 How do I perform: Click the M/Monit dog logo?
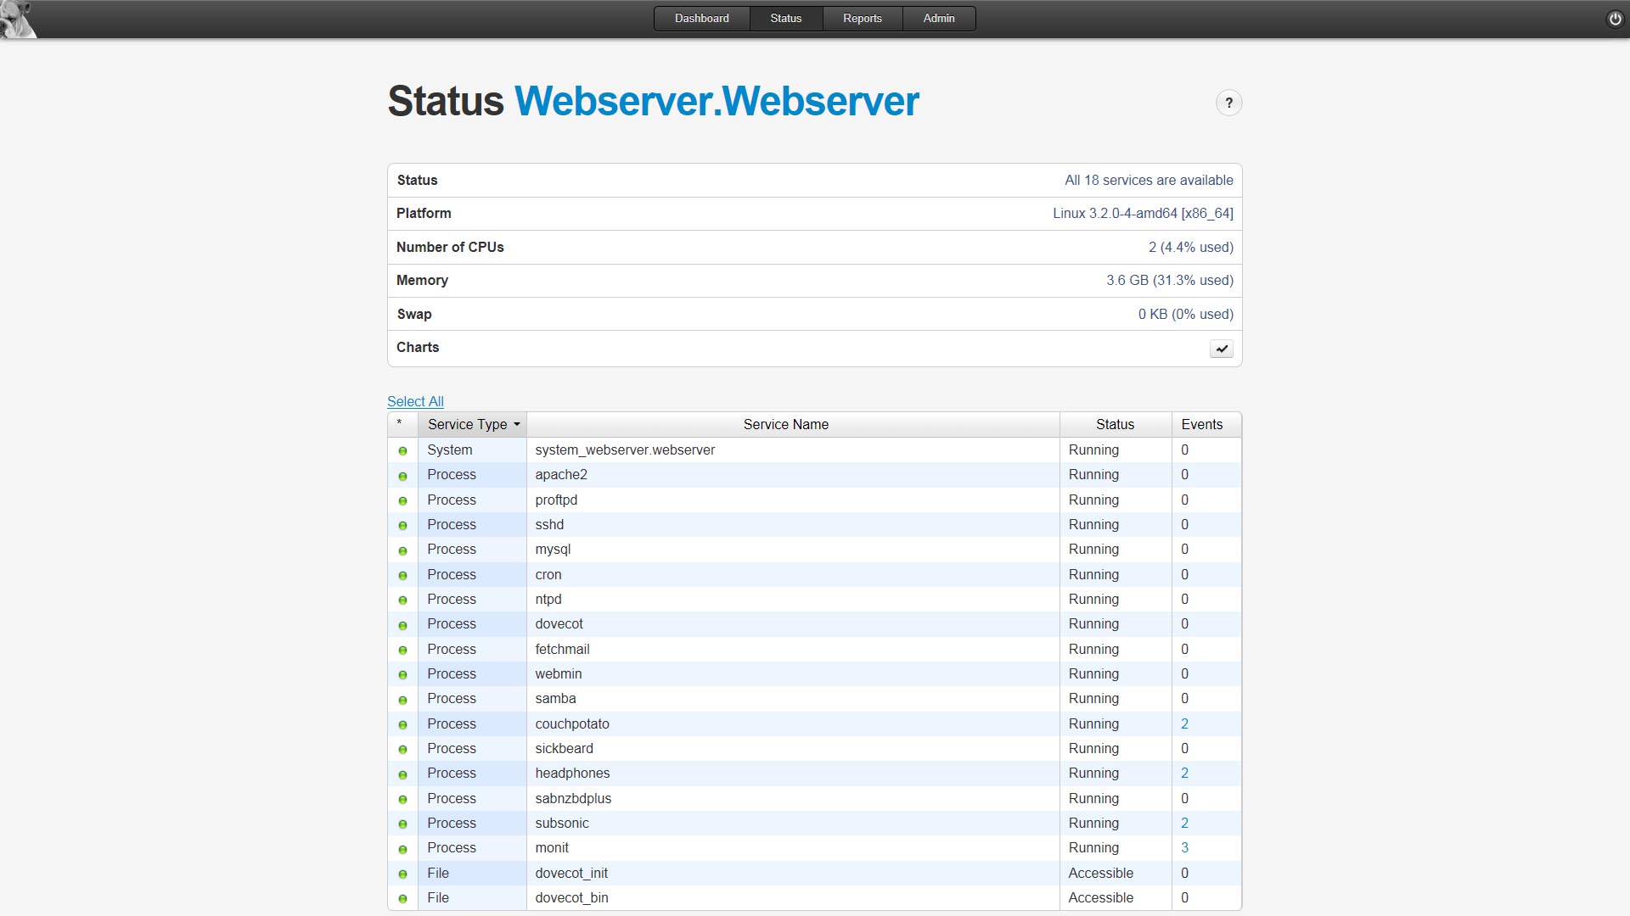coord(17,19)
